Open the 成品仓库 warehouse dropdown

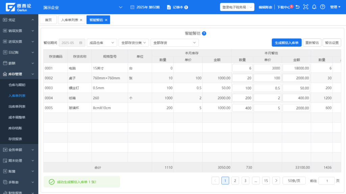click(x=102, y=43)
